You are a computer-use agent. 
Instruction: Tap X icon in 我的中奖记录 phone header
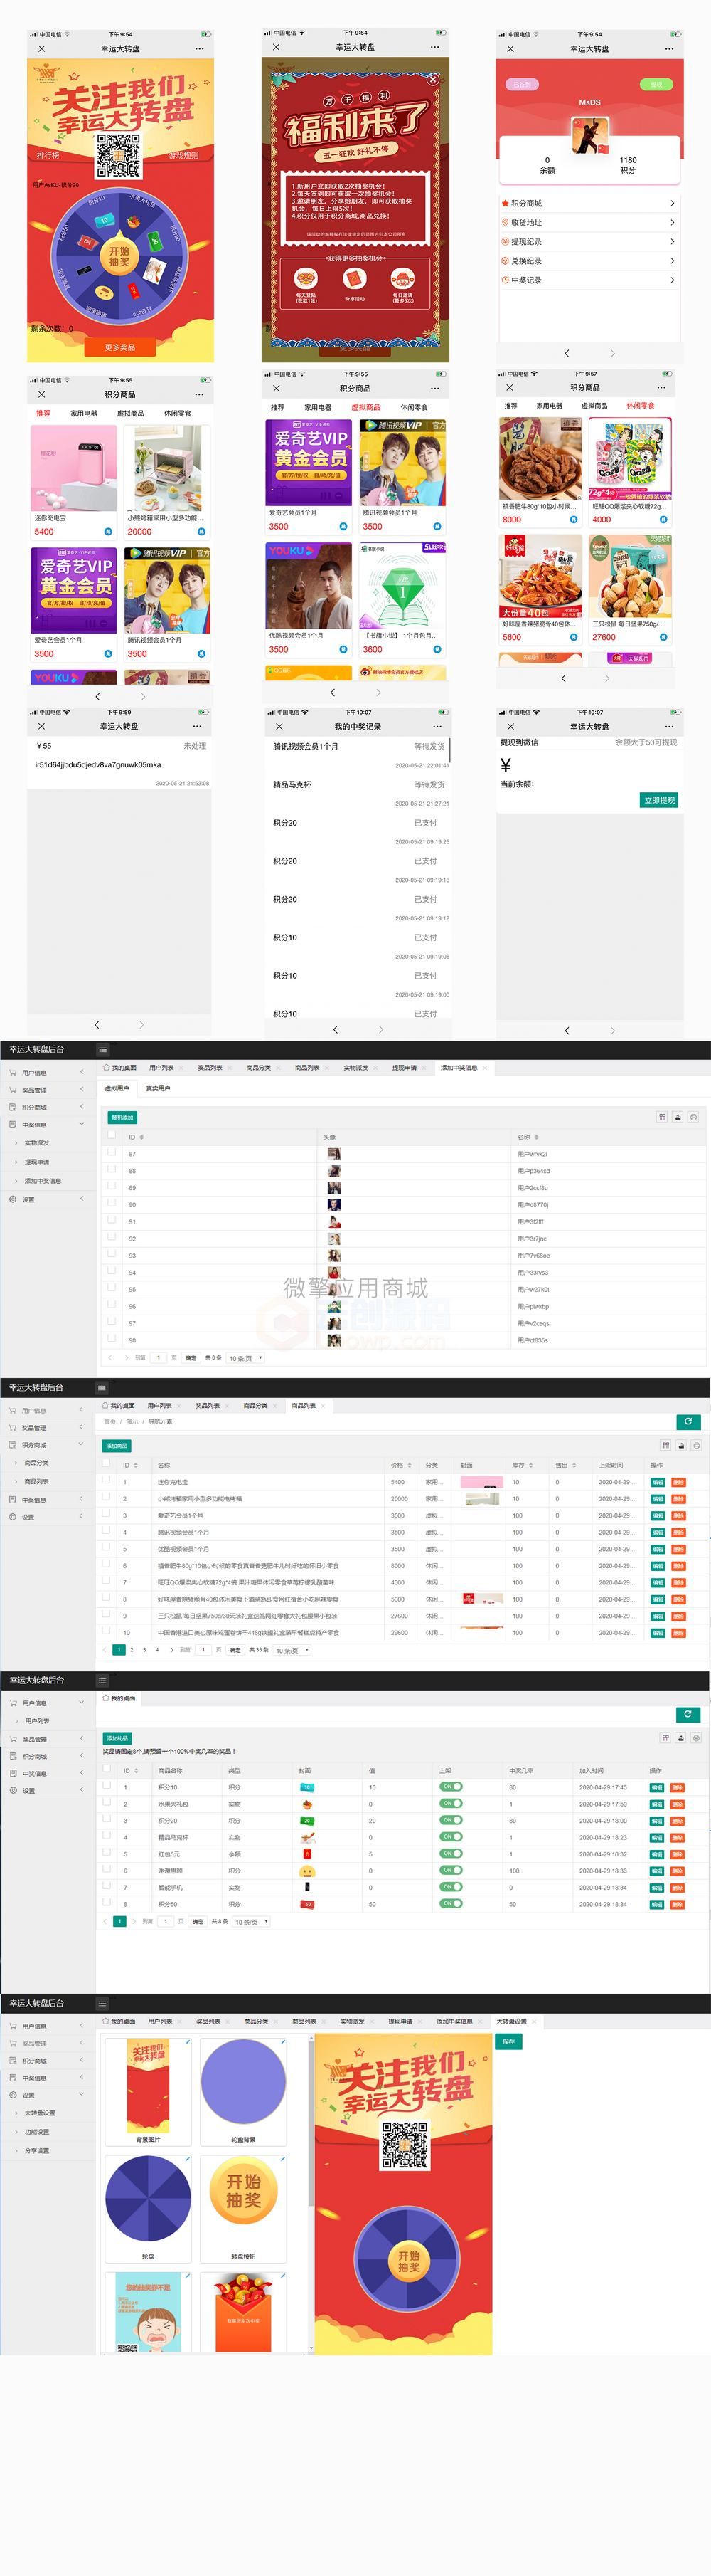[279, 726]
